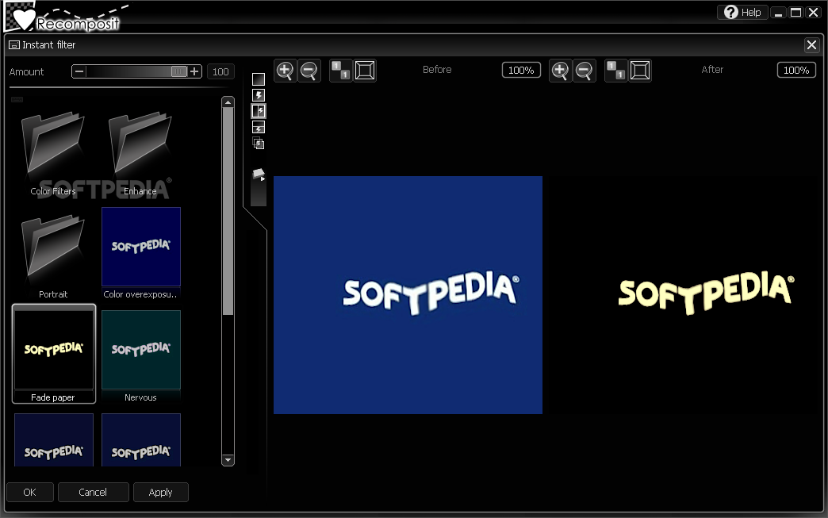The width and height of the screenshot is (828, 518).
Task: Select side-by-side before/after view
Action: point(259,111)
